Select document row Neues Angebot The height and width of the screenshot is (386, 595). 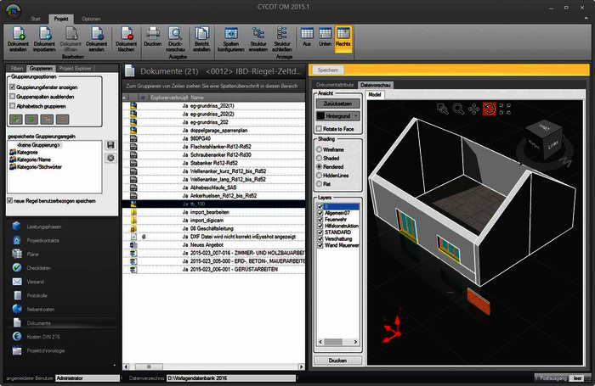(x=213, y=244)
